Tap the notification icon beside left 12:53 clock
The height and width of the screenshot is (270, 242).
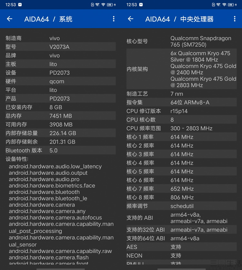pyautogui.click(x=20, y=5)
